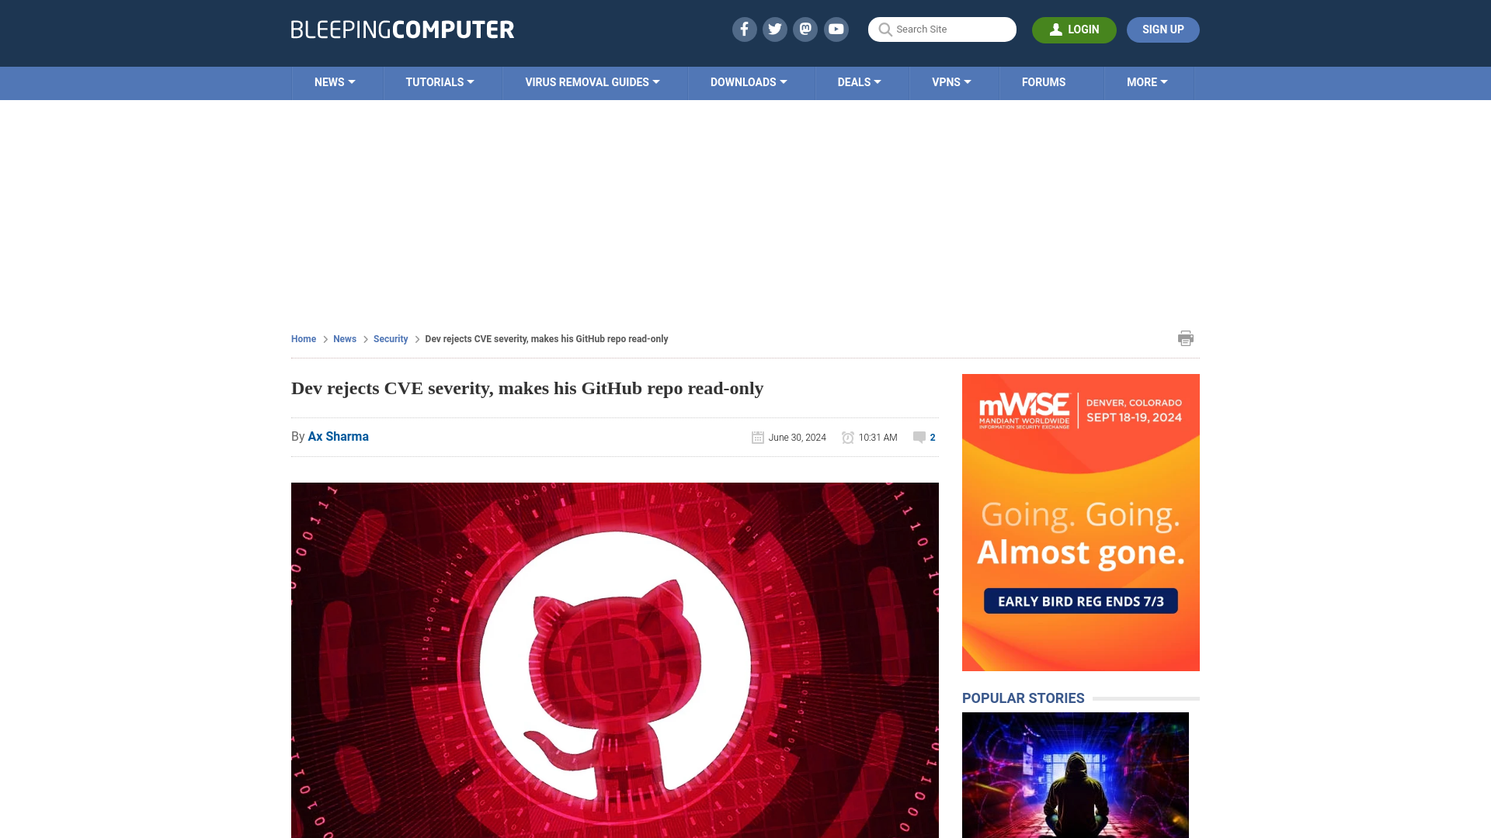Click the BleepingComputer Mastodon icon

coord(806,29)
